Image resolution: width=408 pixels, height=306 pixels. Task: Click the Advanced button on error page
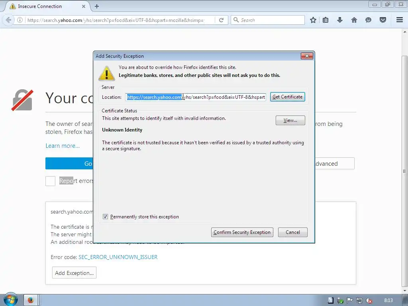(x=334, y=163)
